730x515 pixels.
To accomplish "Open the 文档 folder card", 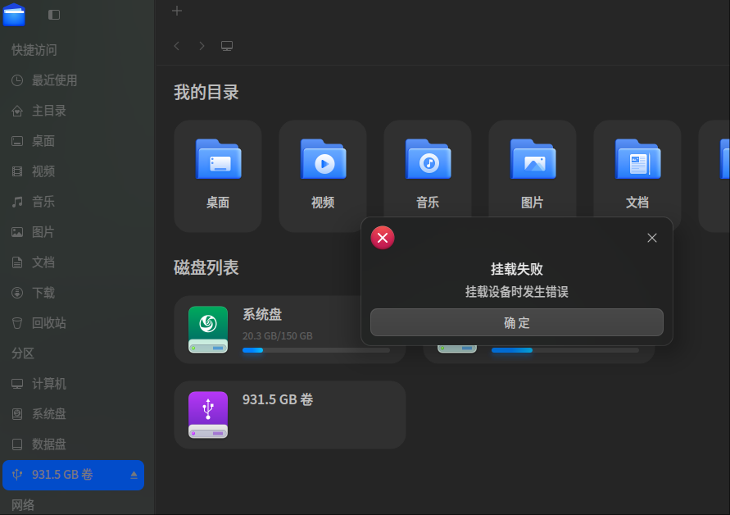I will (x=637, y=170).
